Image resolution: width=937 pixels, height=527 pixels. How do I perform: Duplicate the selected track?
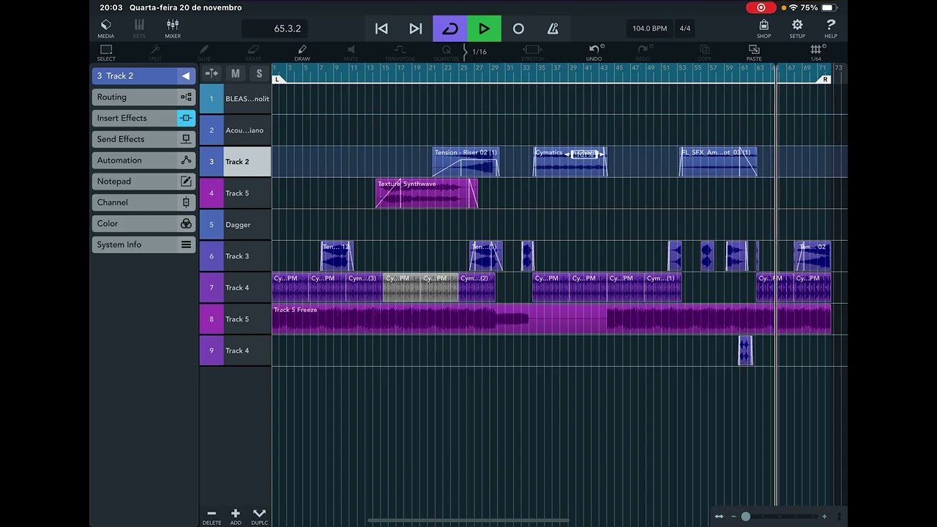tap(259, 516)
